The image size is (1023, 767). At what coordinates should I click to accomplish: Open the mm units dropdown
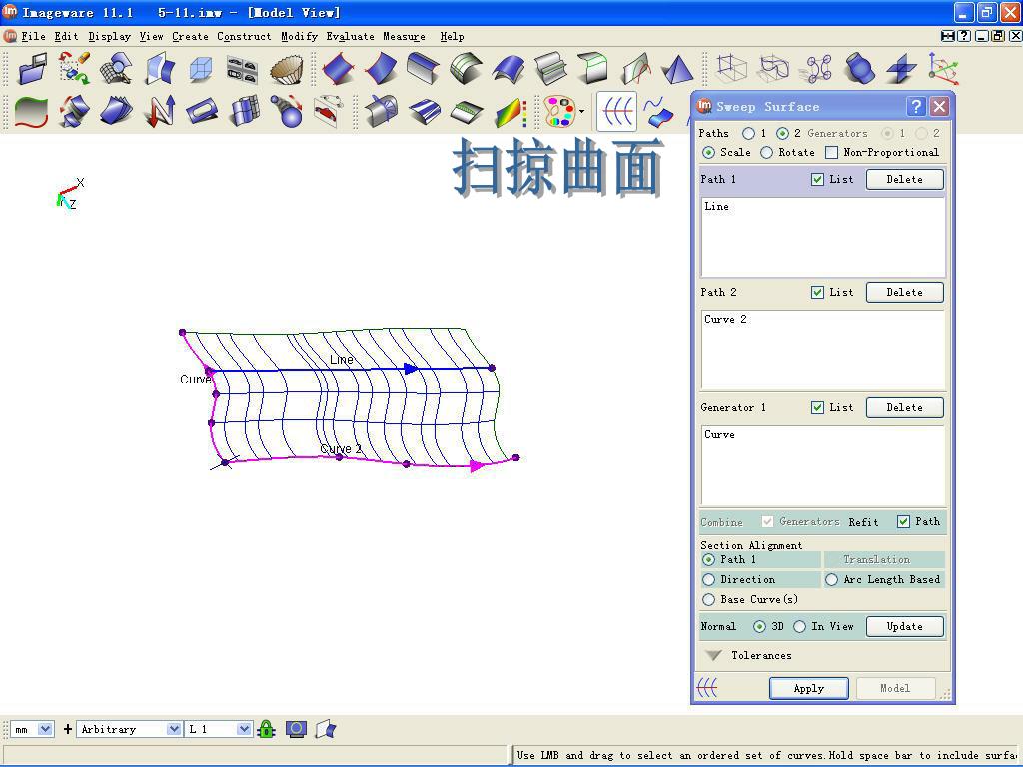tap(45, 729)
